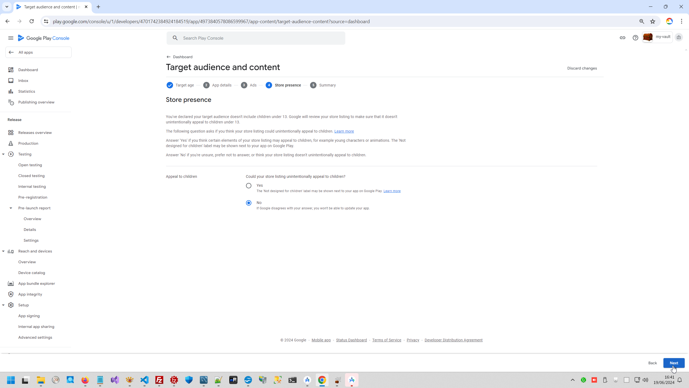689x388 pixels.
Task: Click Discard changes
Action: point(582,68)
